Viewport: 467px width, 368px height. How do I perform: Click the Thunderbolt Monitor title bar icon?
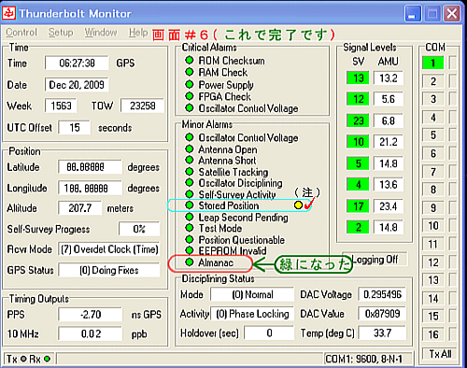tap(8, 13)
